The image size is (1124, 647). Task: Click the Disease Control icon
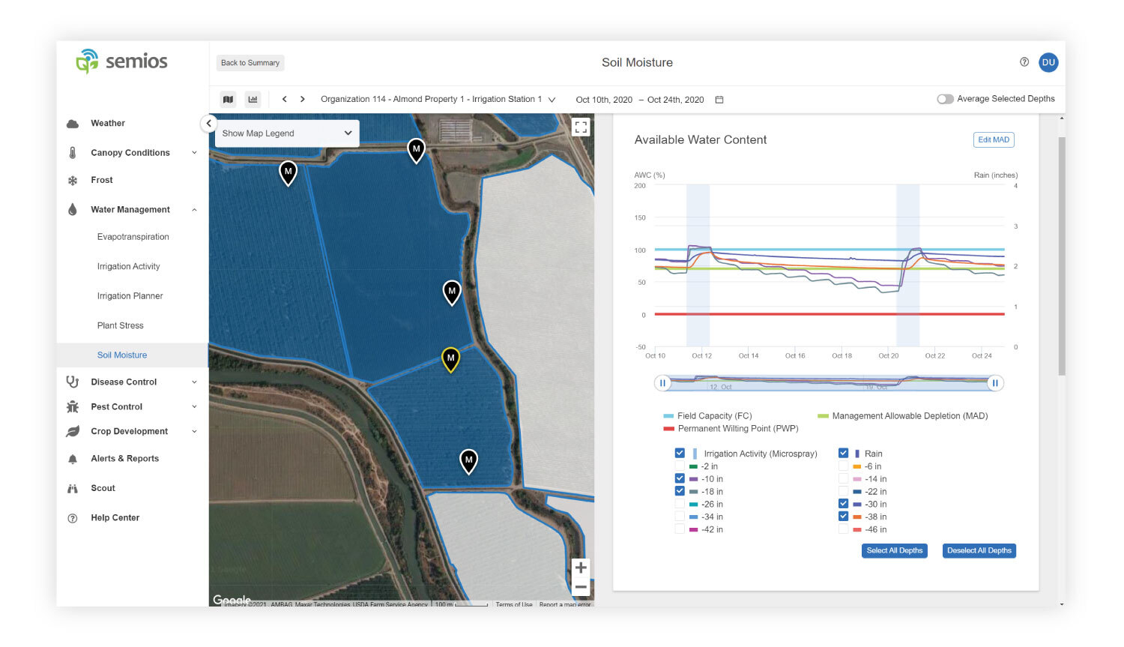73,382
